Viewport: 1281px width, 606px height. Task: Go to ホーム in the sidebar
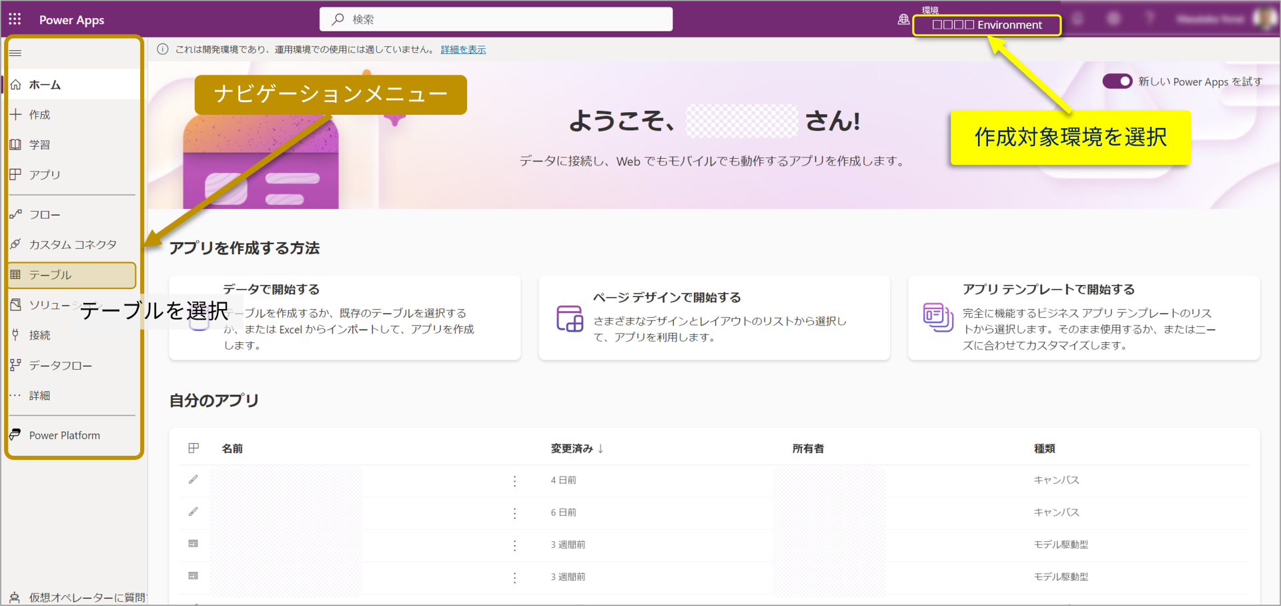pos(73,85)
